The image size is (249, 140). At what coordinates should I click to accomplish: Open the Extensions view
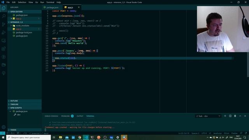point(4,49)
